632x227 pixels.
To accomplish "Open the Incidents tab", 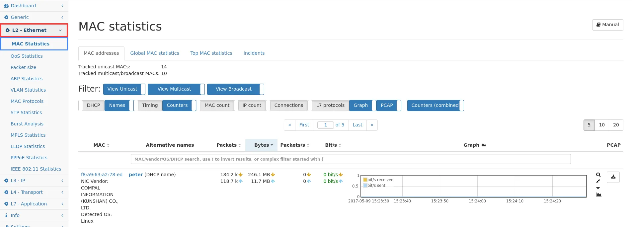I will click(x=254, y=53).
